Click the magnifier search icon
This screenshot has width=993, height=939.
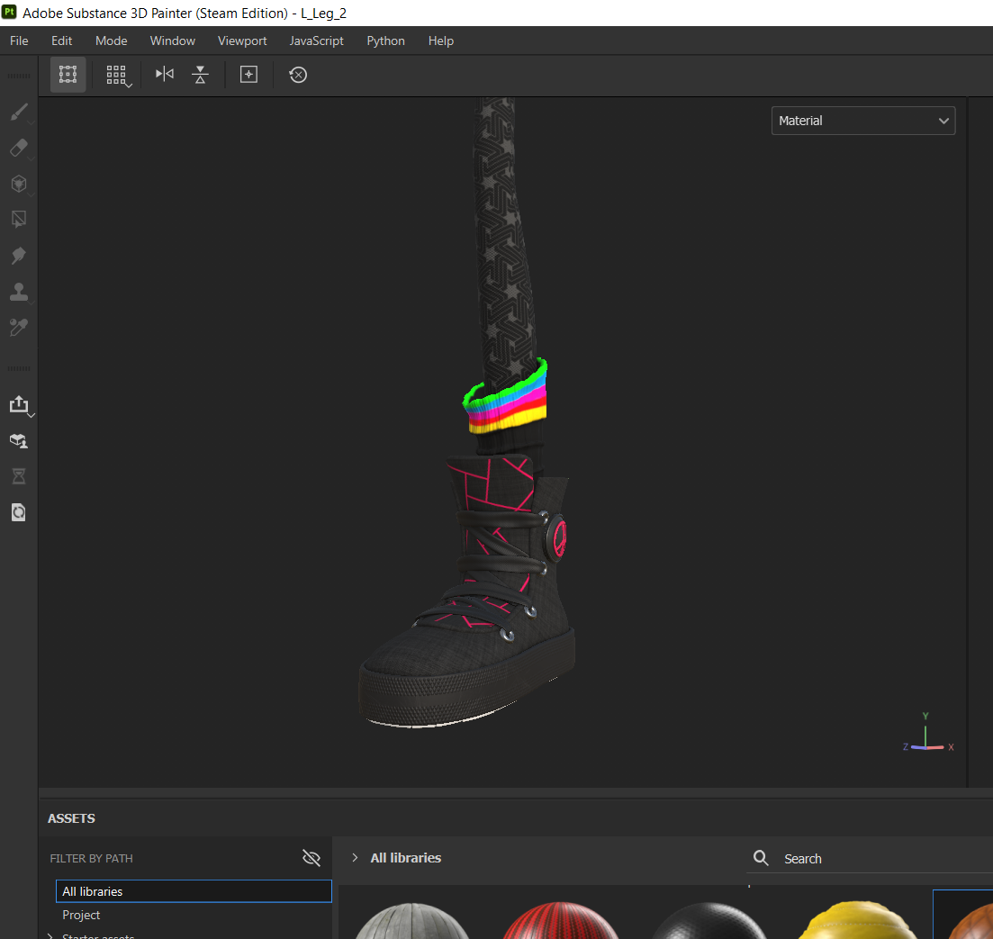point(761,858)
